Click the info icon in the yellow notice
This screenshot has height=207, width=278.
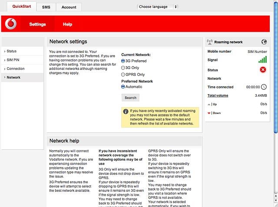[x=126, y=112]
